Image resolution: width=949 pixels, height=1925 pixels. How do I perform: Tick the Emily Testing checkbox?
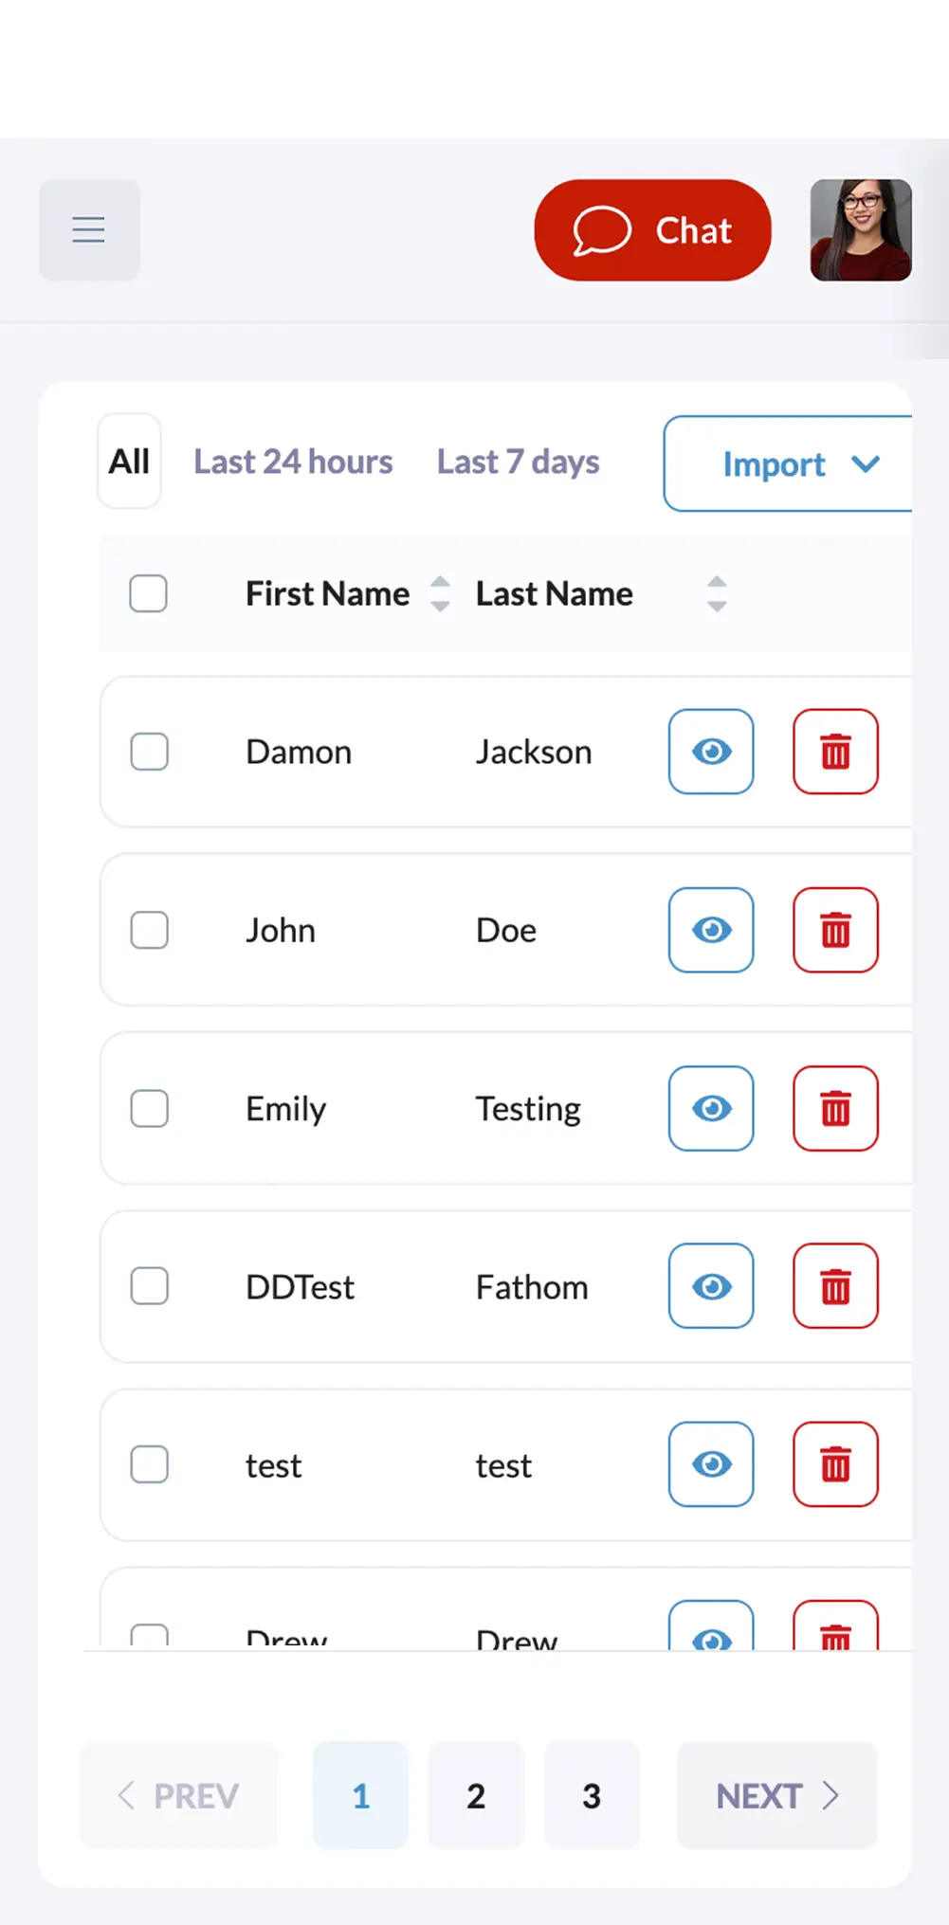pyautogui.click(x=150, y=1108)
